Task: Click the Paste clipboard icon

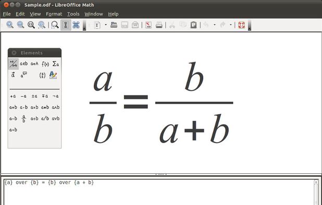Action: [x=193, y=25]
